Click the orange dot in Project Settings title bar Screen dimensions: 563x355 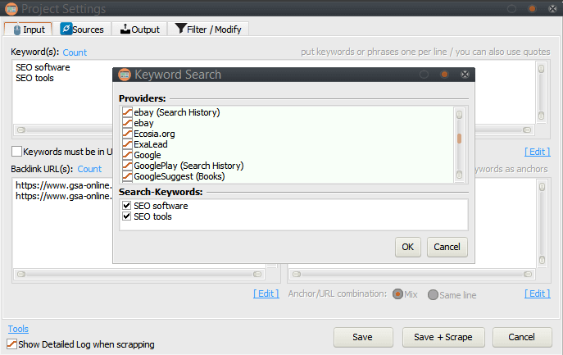(532, 9)
